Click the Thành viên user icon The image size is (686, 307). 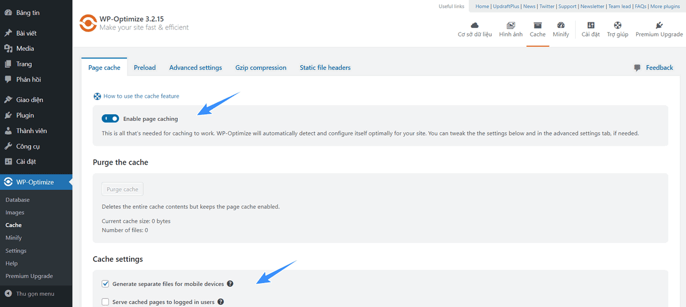pyautogui.click(x=8, y=131)
